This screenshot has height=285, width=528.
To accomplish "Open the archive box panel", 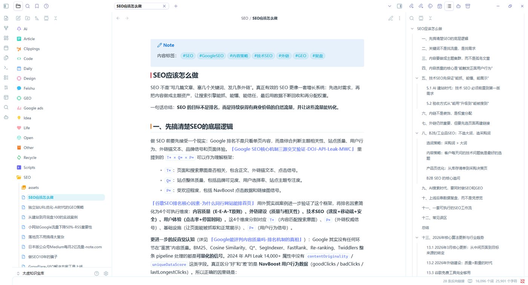I will pos(468,6).
